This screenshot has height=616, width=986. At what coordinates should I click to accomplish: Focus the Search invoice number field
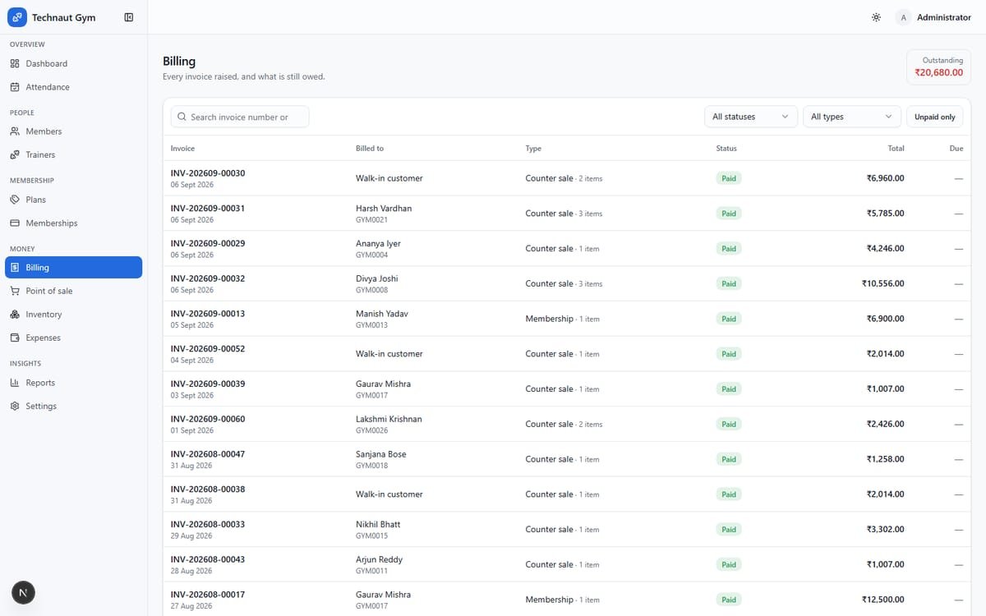click(x=240, y=117)
